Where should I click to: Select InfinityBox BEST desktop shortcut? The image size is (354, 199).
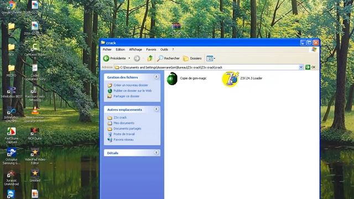(x=11, y=92)
